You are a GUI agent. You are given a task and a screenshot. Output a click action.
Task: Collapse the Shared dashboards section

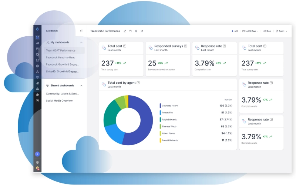point(81,86)
